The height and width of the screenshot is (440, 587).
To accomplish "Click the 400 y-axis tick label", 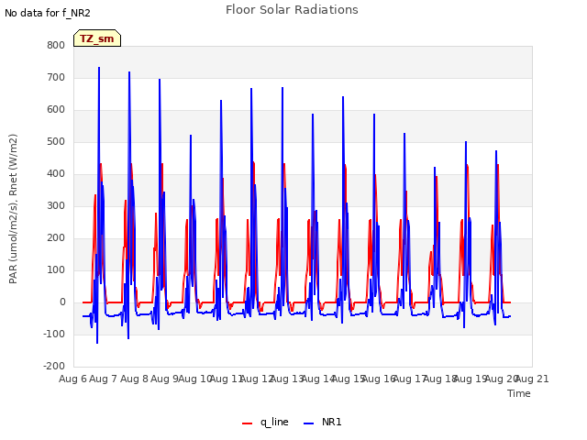I will (56, 173).
